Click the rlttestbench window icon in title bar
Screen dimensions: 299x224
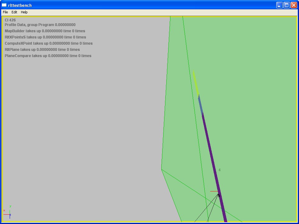(x=4, y=5)
